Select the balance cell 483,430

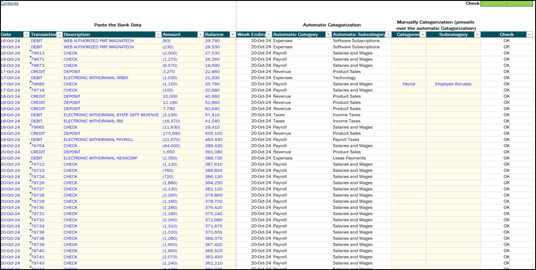point(219,140)
